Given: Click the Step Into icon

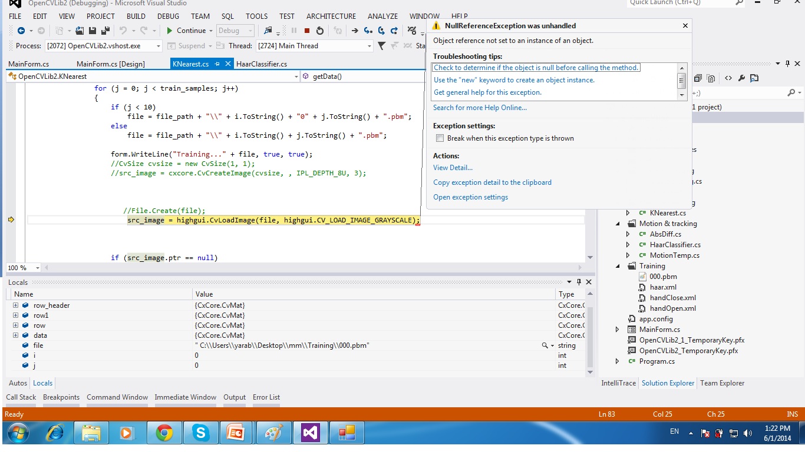Looking at the screenshot, I should pos(368,31).
